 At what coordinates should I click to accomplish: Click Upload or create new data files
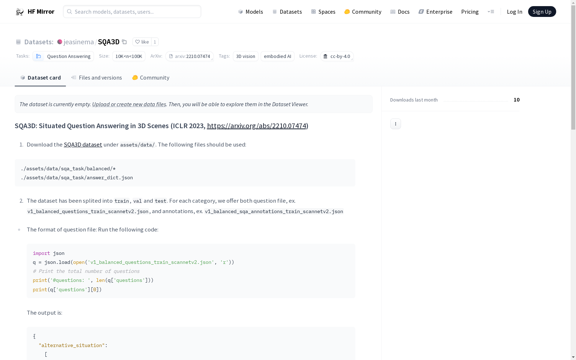pyautogui.click(x=129, y=104)
